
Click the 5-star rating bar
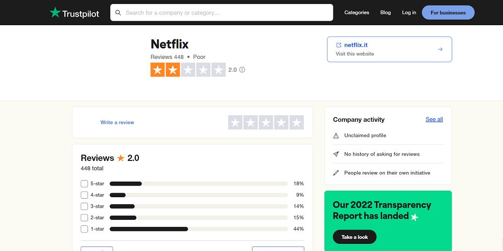tap(199, 184)
